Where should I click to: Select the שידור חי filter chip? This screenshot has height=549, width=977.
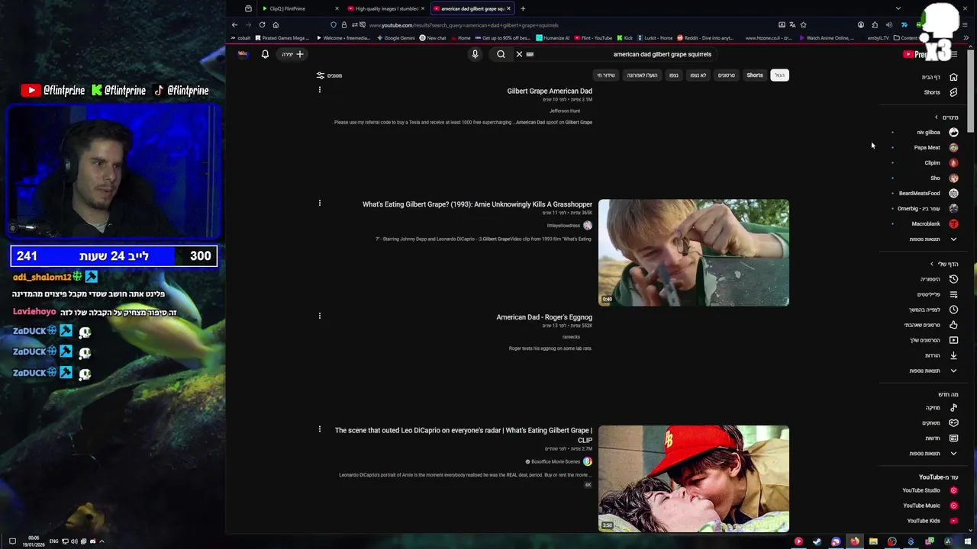pos(606,75)
